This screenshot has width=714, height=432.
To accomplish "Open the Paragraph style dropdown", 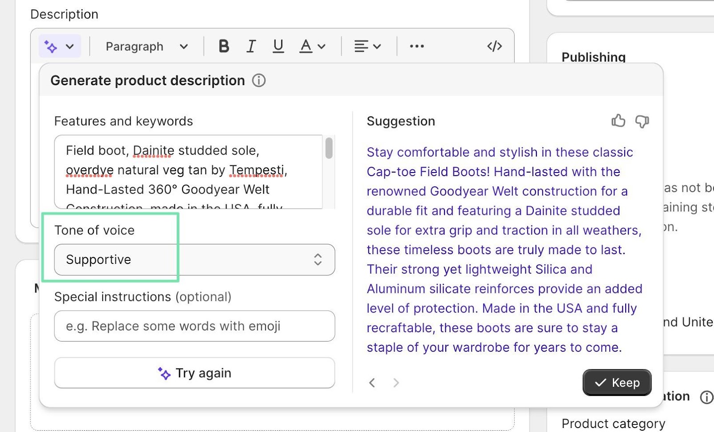I will [x=145, y=46].
